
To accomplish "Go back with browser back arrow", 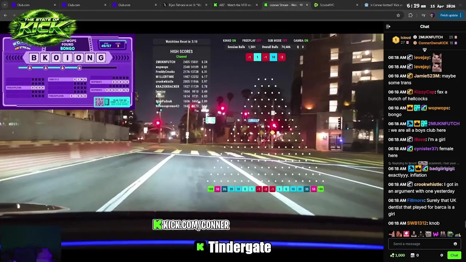I will coord(5,15).
